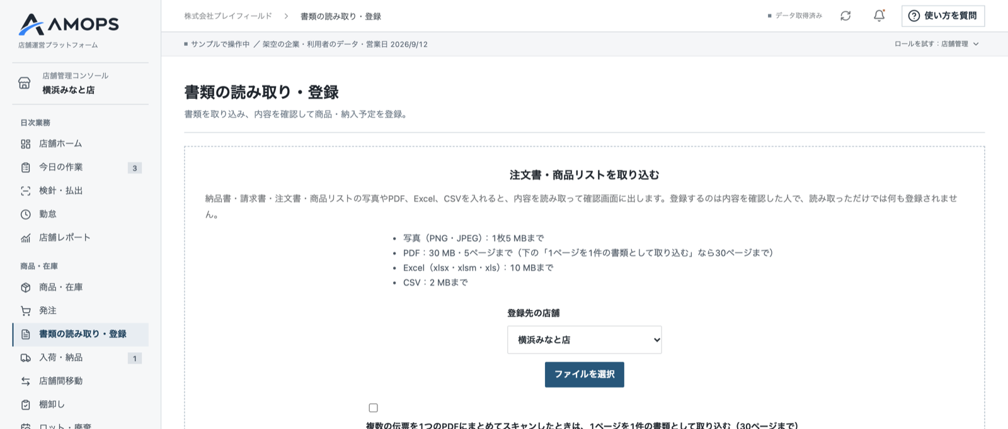Click the 棚卸し clipboard-check icon
The height and width of the screenshot is (429, 1008).
coord(26,404)
